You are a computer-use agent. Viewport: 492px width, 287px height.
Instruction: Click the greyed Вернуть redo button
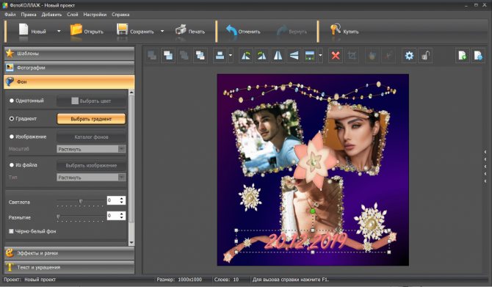tap(292, 31)
